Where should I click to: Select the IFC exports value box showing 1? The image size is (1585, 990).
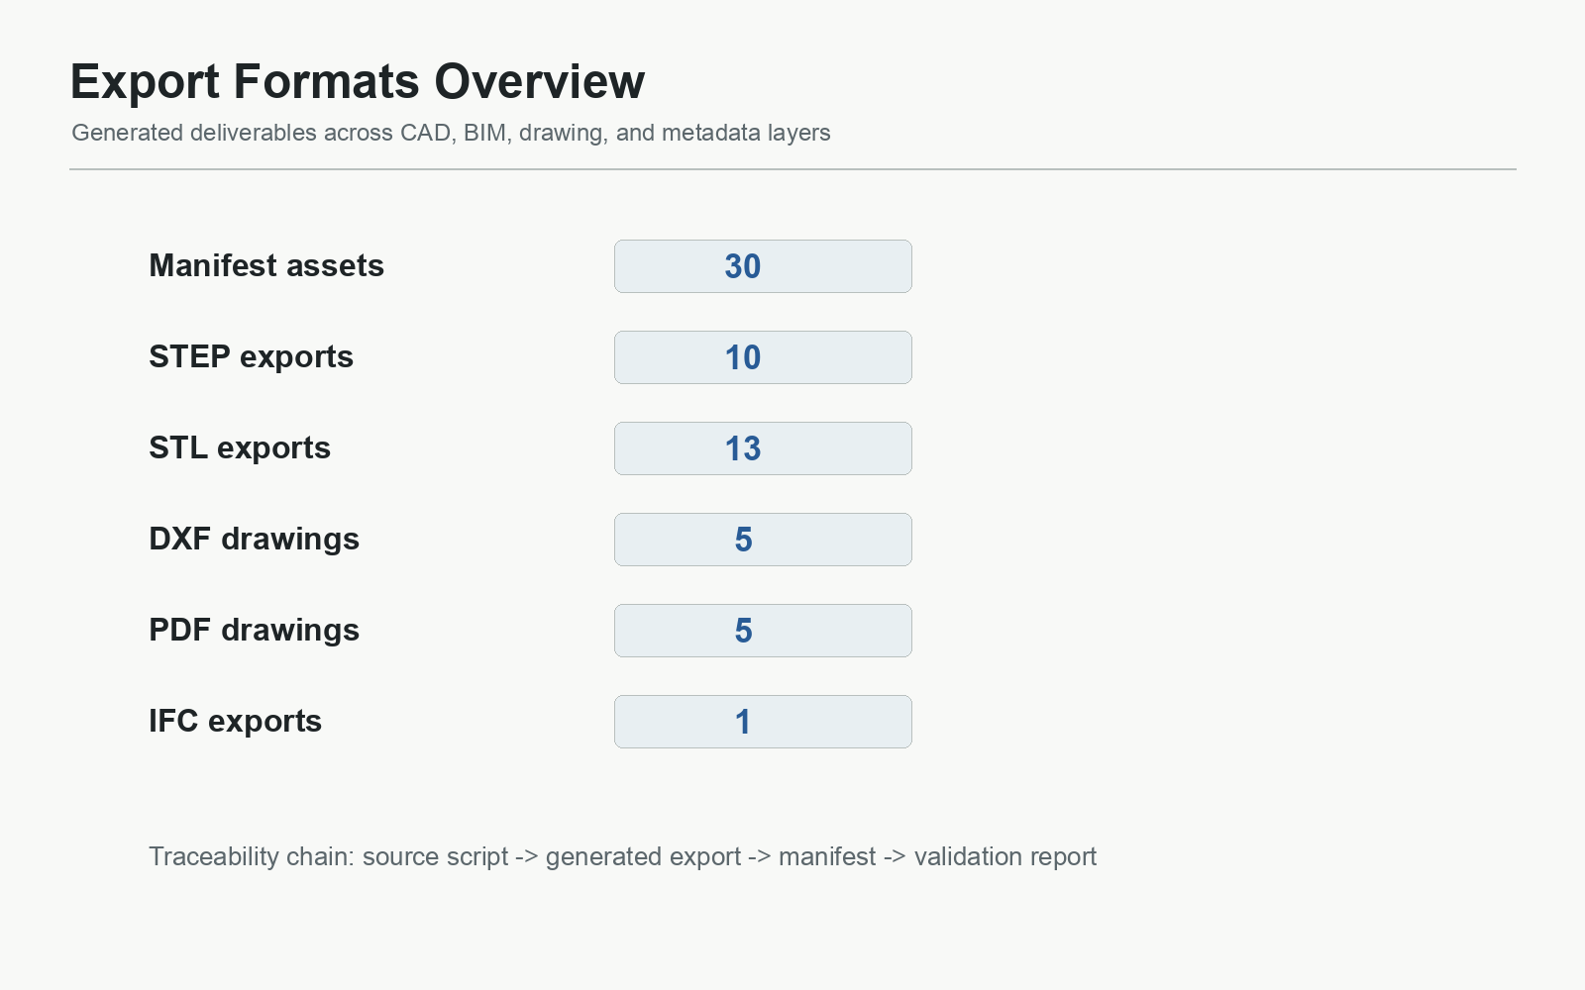763,722
